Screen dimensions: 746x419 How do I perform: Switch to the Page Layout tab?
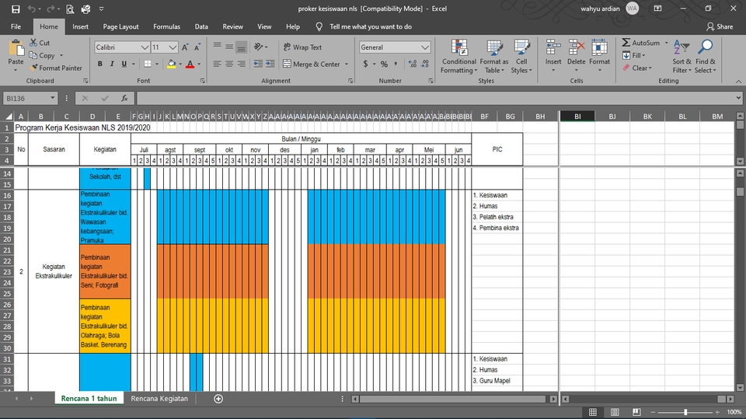[121, 26]
